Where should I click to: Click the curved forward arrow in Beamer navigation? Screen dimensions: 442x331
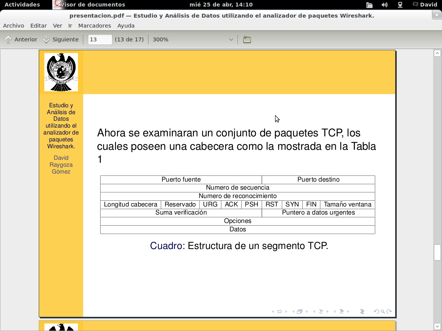pos(390,311)
